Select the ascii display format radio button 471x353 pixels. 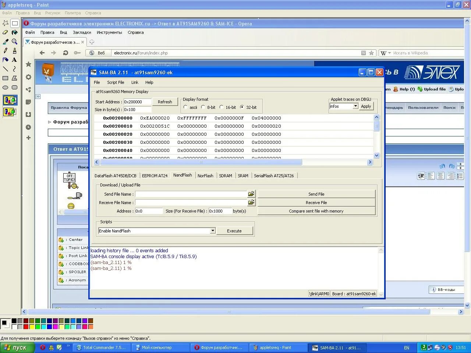click(x=185, y=107)
